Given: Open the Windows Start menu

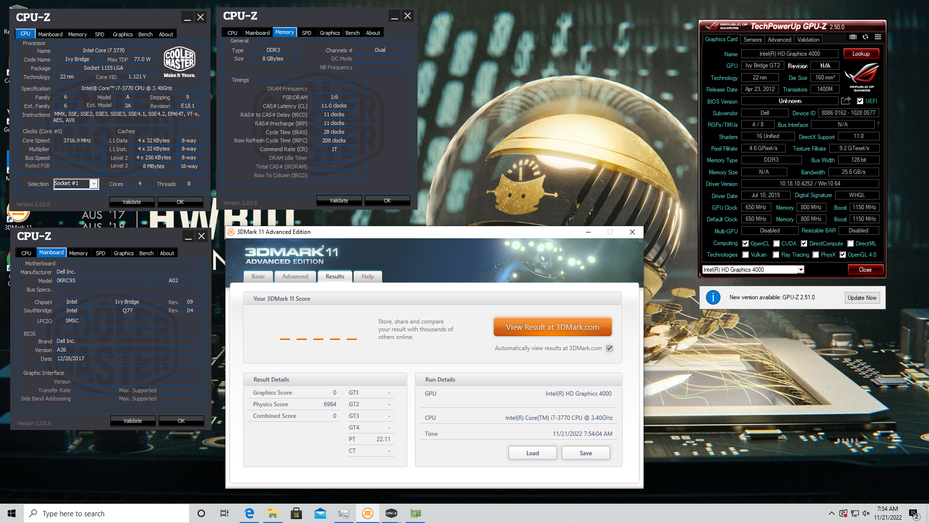Looking at the screenshot, I should click(12, 513).
